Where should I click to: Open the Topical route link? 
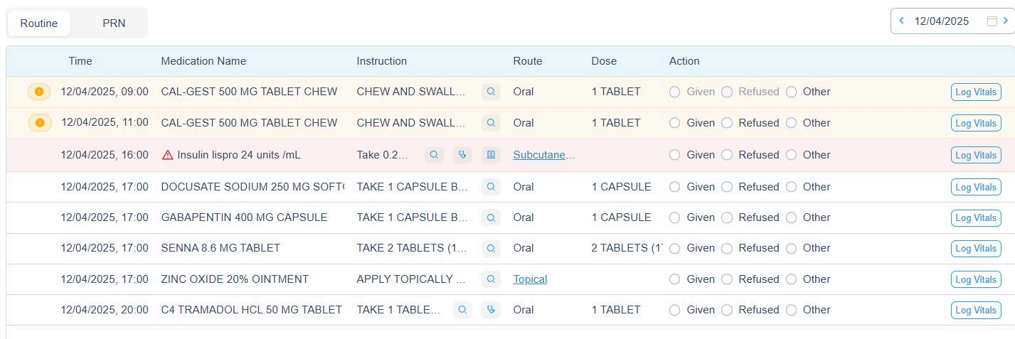pos(530,279)
